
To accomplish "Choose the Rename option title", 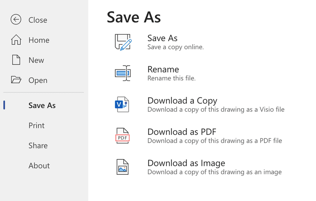I will 163,69.
